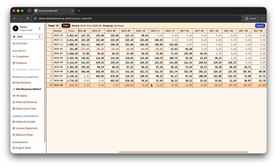Sort the 2026-10 column header arrows

pos(147,31)
